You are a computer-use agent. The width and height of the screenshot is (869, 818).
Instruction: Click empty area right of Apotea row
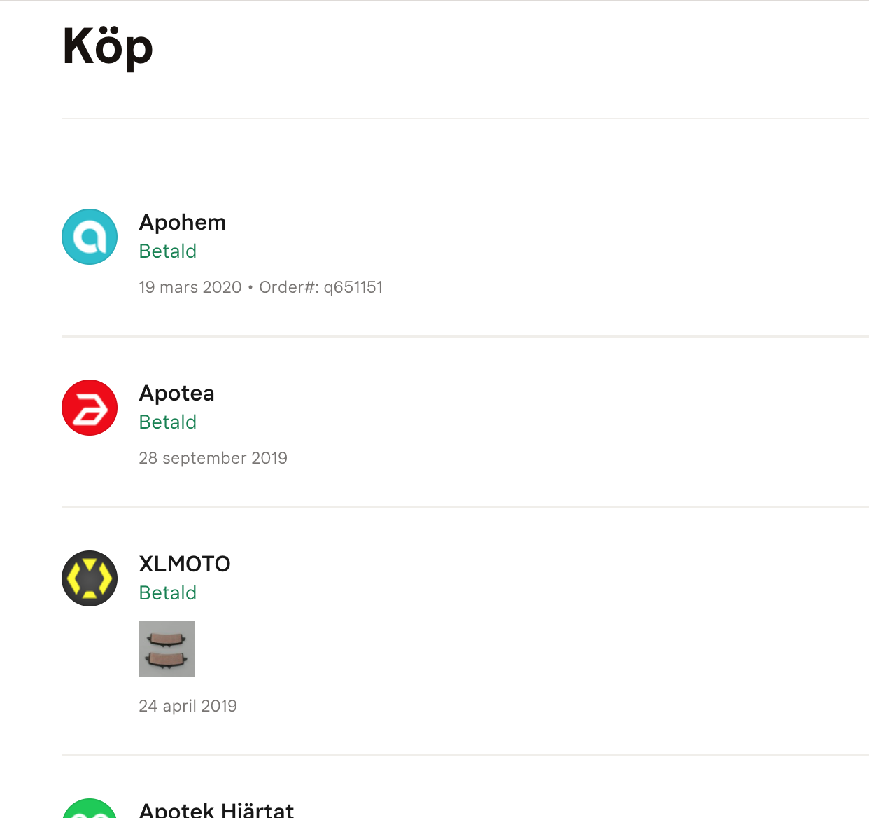tap(630, 423)
